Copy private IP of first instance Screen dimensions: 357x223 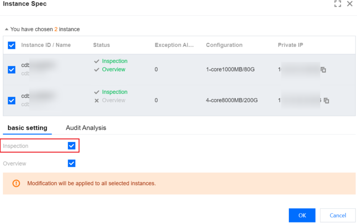[323, 70]
